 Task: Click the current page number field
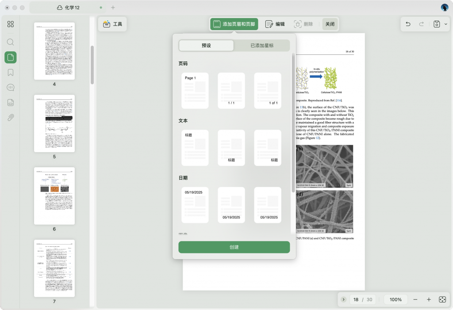click(356, 299)
